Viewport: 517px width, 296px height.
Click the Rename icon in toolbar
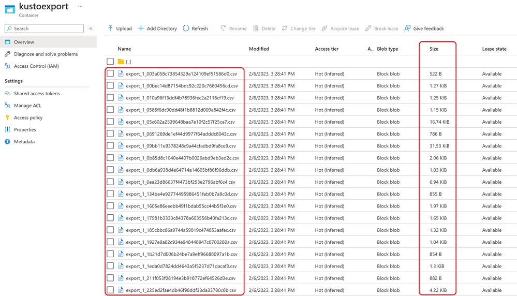click(x=223, y=28)
